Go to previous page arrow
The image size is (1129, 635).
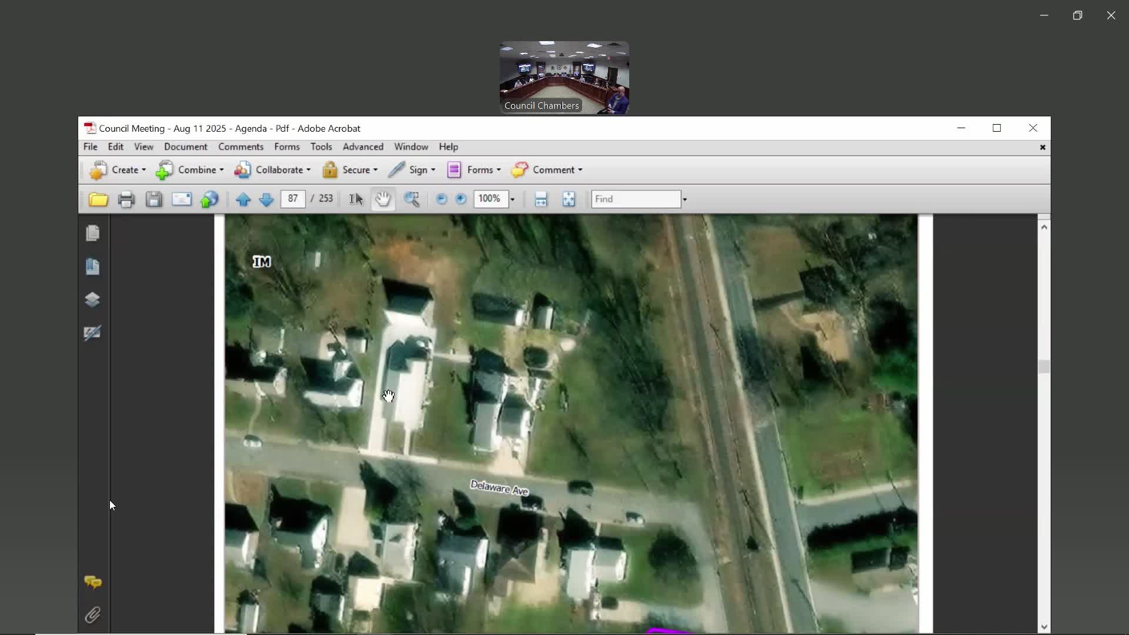click(x=243, y=200)
